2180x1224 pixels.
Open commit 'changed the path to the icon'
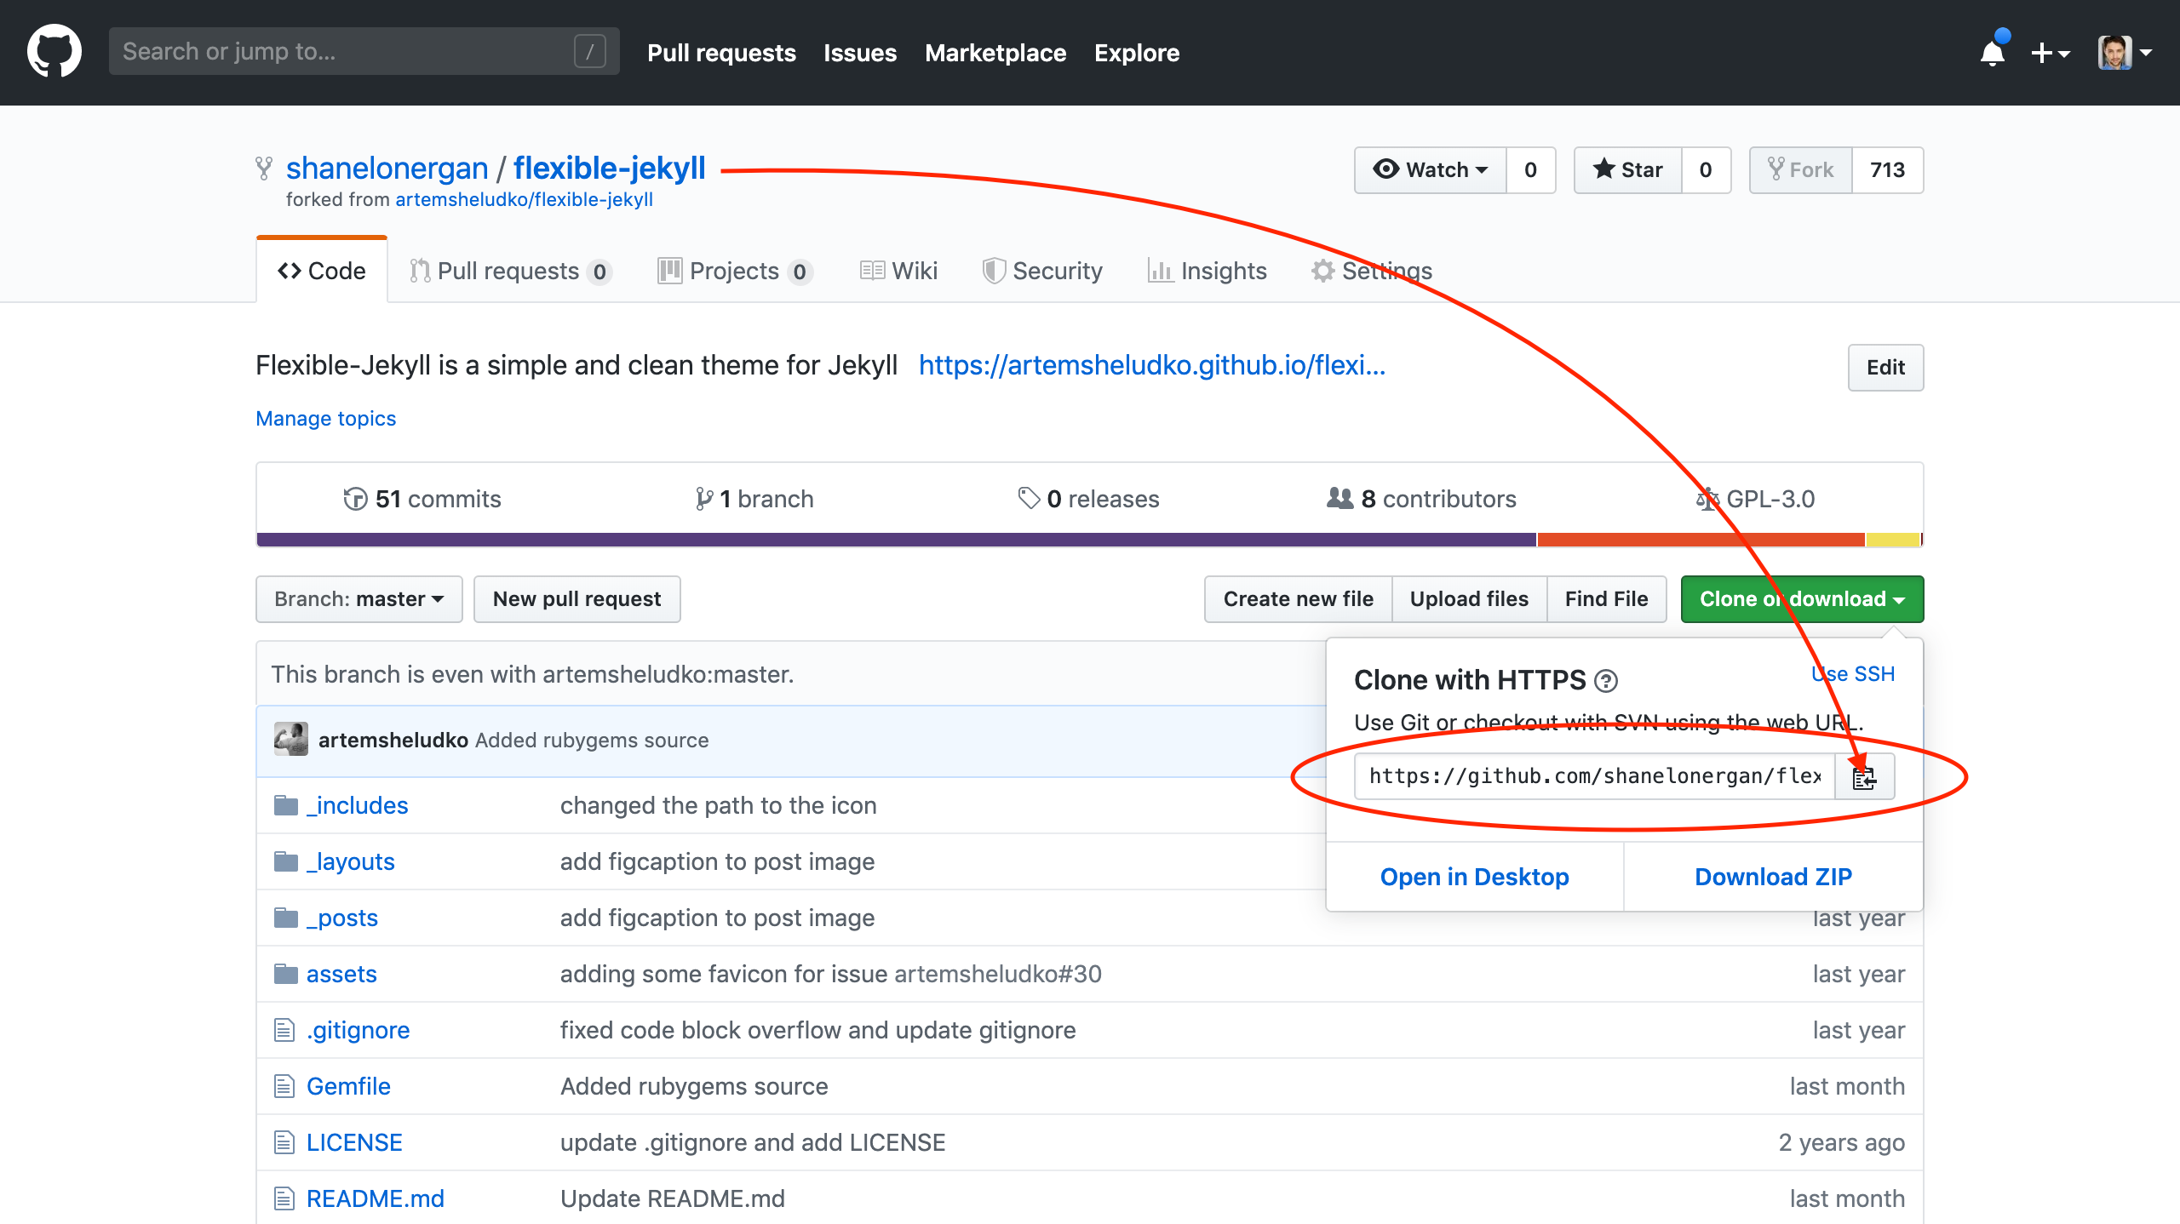(x=718, y=804)
